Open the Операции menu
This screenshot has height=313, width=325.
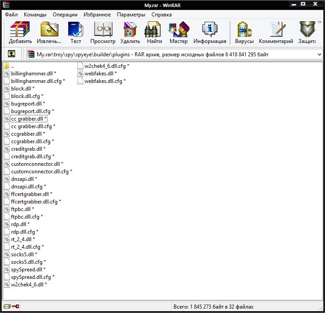coord(65,15)
